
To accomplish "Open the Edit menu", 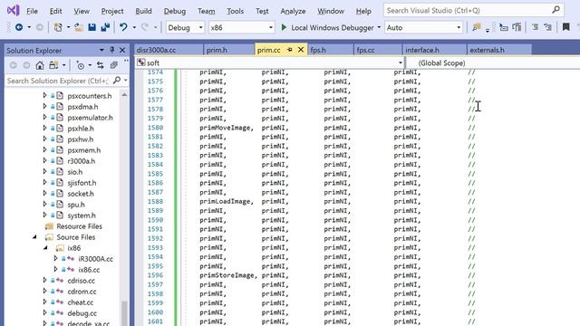I will pos(55,11).
